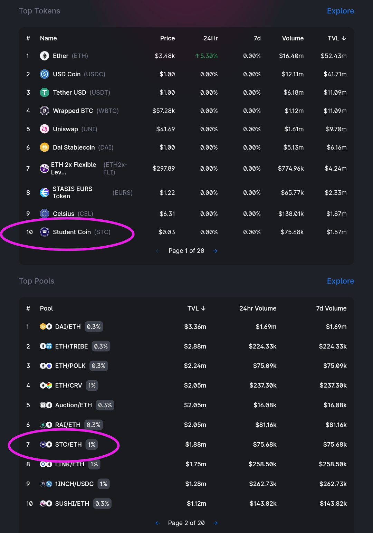Click the Celsius token icon
373x533 pixels.
pyautogui.click(x=44, y=213)
